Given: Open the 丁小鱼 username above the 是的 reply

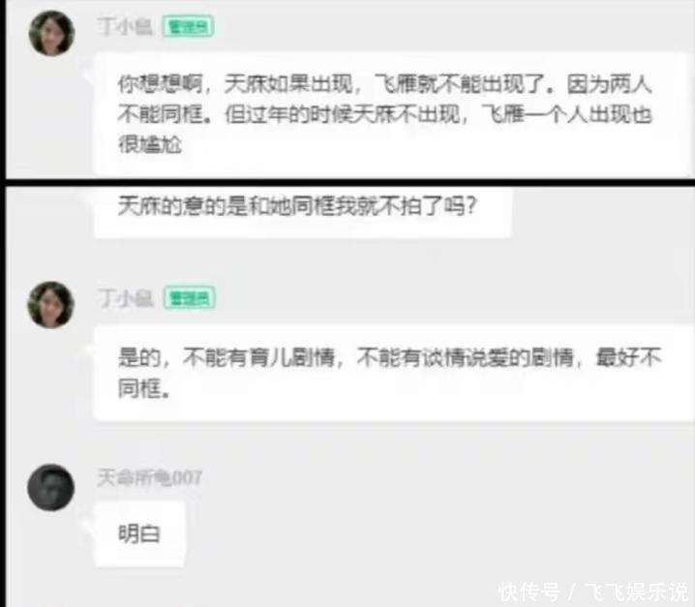Looking at the screenshot, I should click(126, 298).
